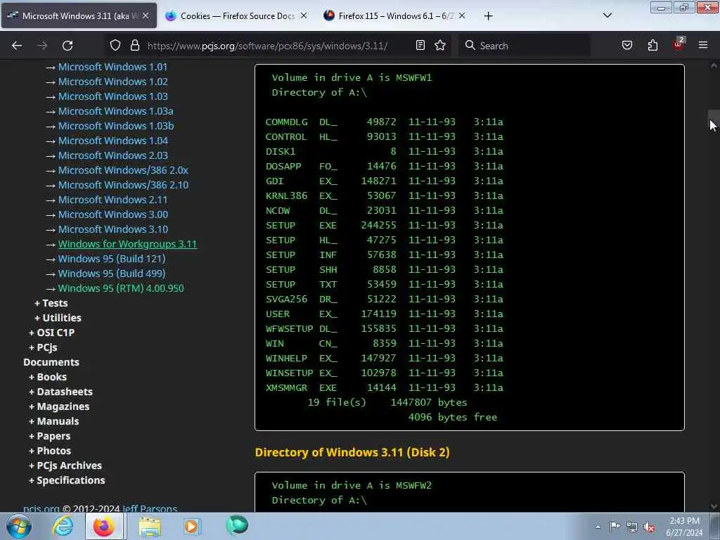Expand the PCjs Archives section

65,465
